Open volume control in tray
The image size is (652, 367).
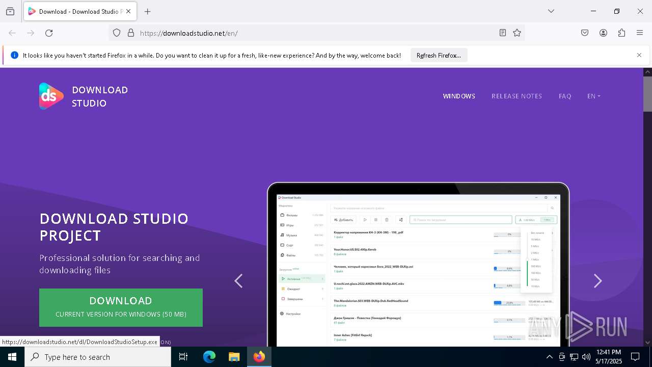pos(586,357)
